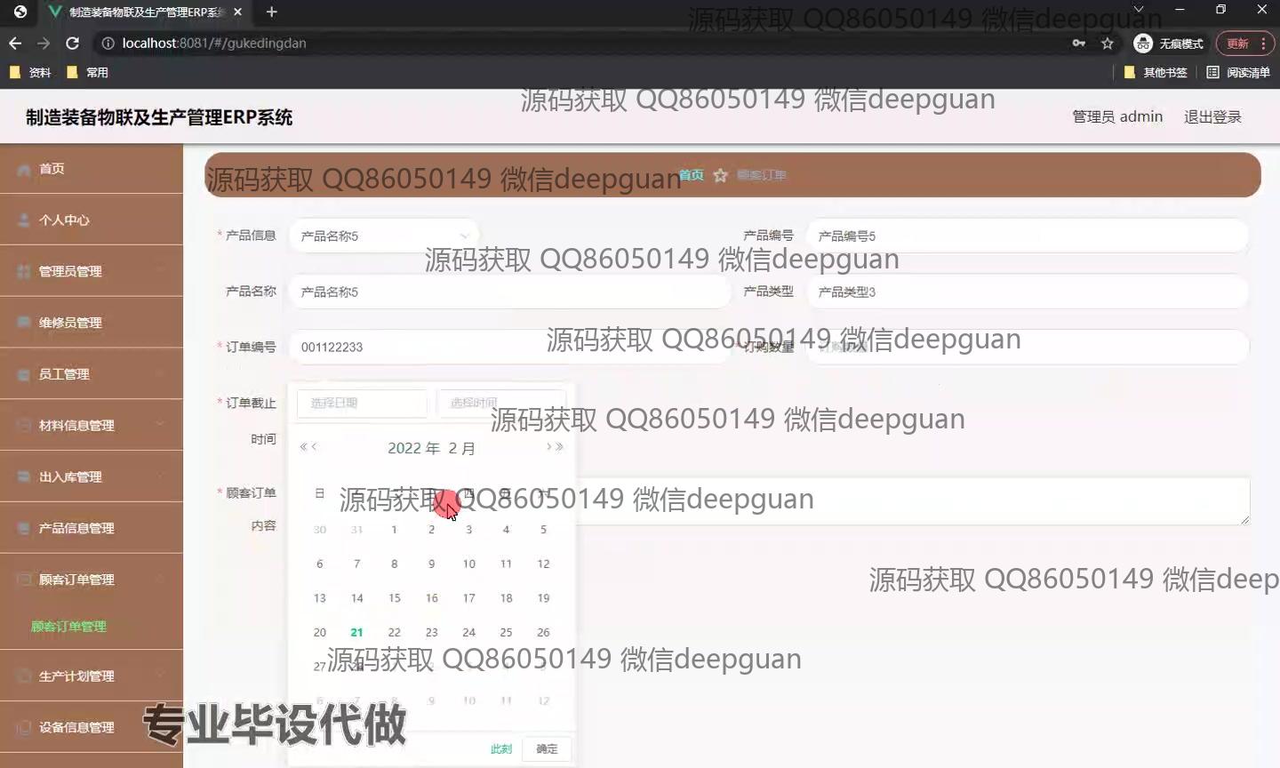The image size is (1280, 768).
Task: Expand the 生产计划管理 sidebar menu
Action: click(x=92, y=676)
